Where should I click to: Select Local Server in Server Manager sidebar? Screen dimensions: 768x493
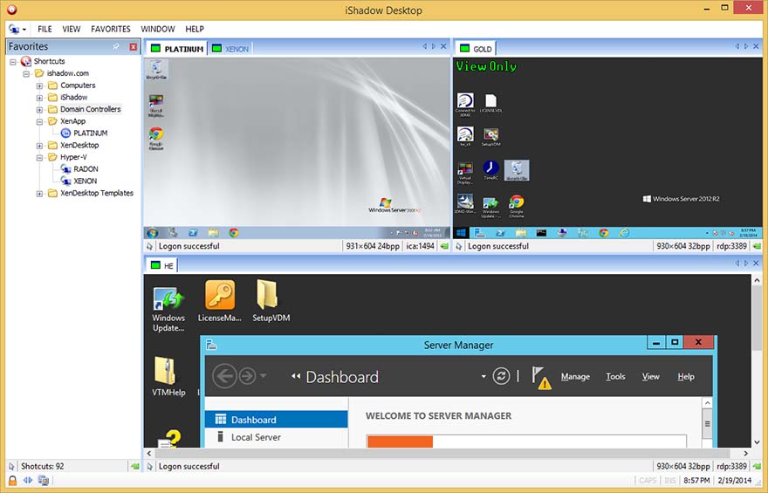[277, 437]
